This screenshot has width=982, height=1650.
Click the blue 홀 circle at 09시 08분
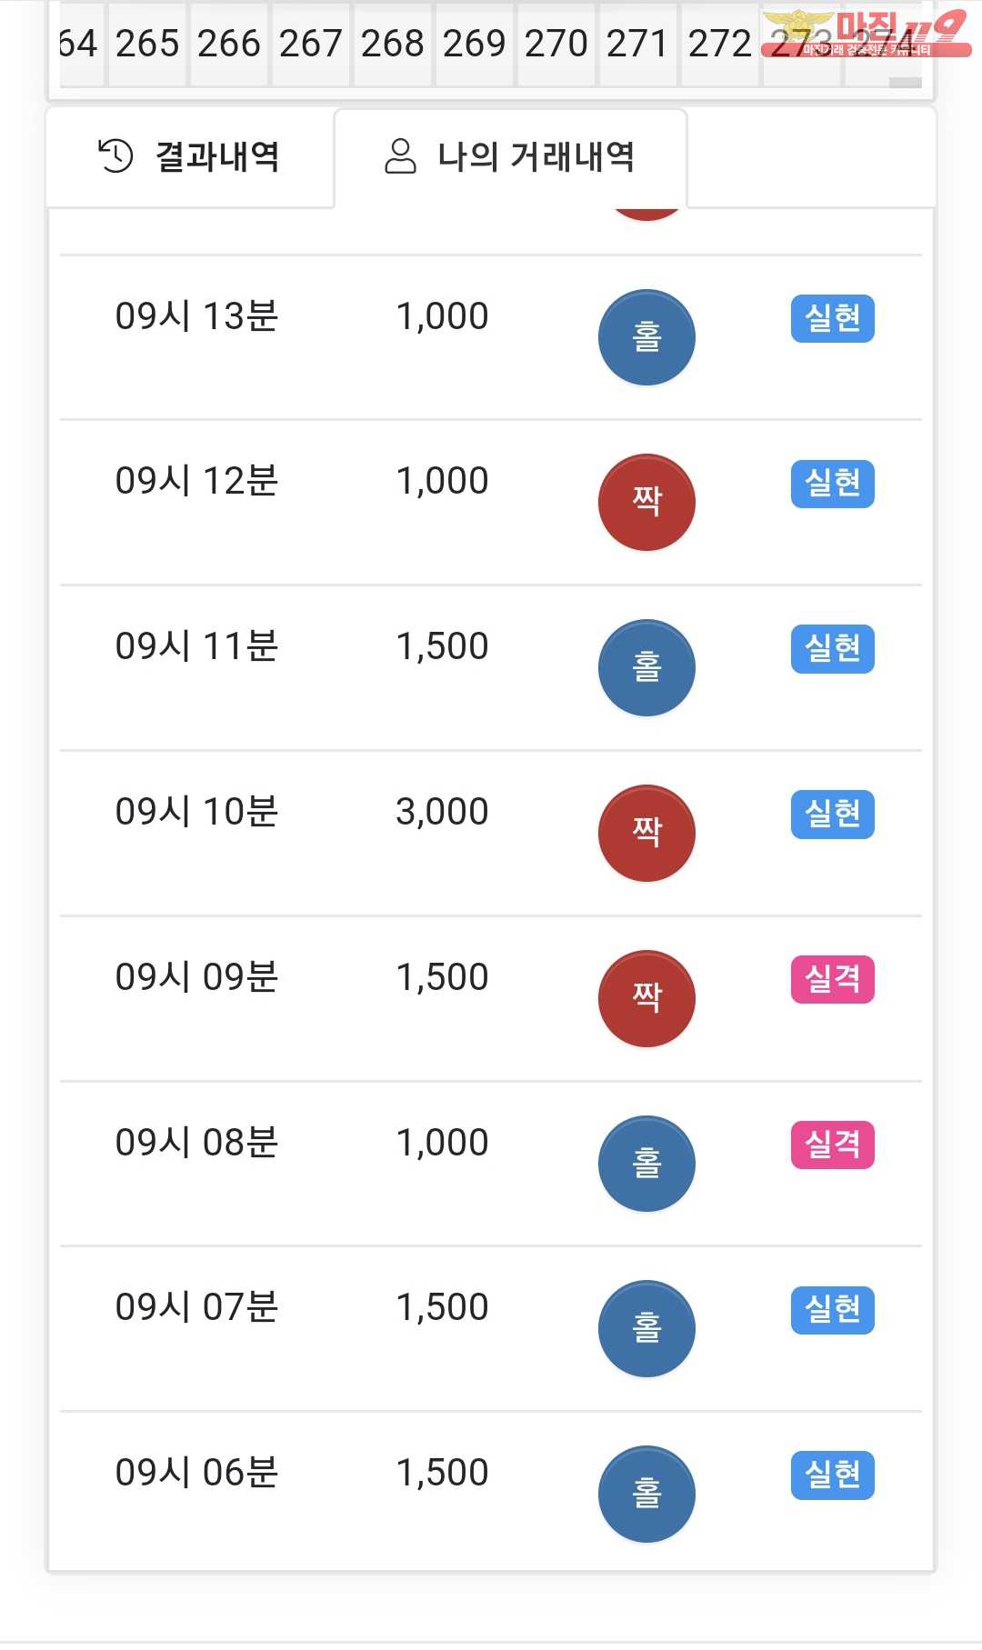(646, 1164)
